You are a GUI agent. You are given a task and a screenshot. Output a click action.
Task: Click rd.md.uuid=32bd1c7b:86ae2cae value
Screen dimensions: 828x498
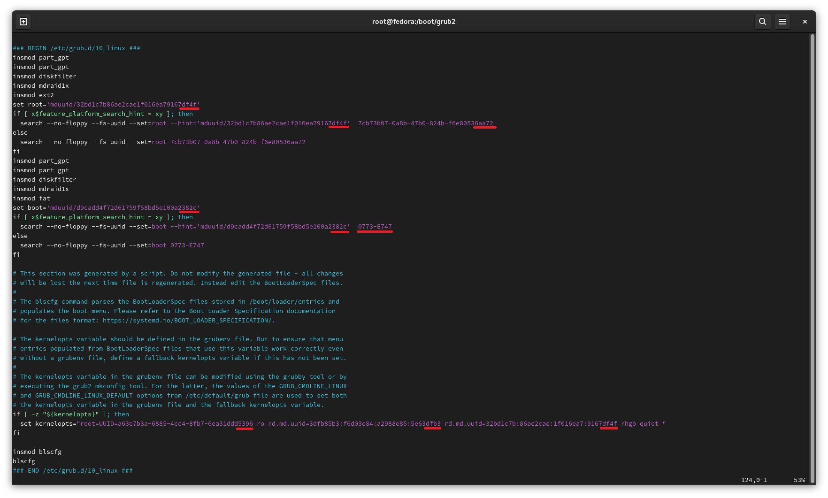[x=531, y=423]
